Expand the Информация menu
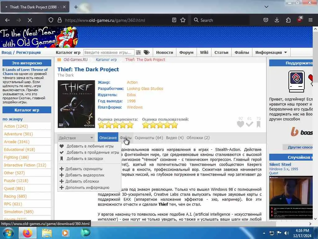 point(271,52)
